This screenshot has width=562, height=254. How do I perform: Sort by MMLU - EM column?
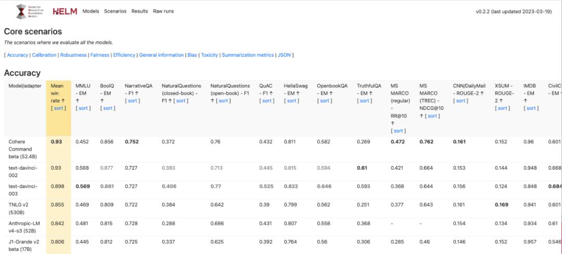point(83,108)
